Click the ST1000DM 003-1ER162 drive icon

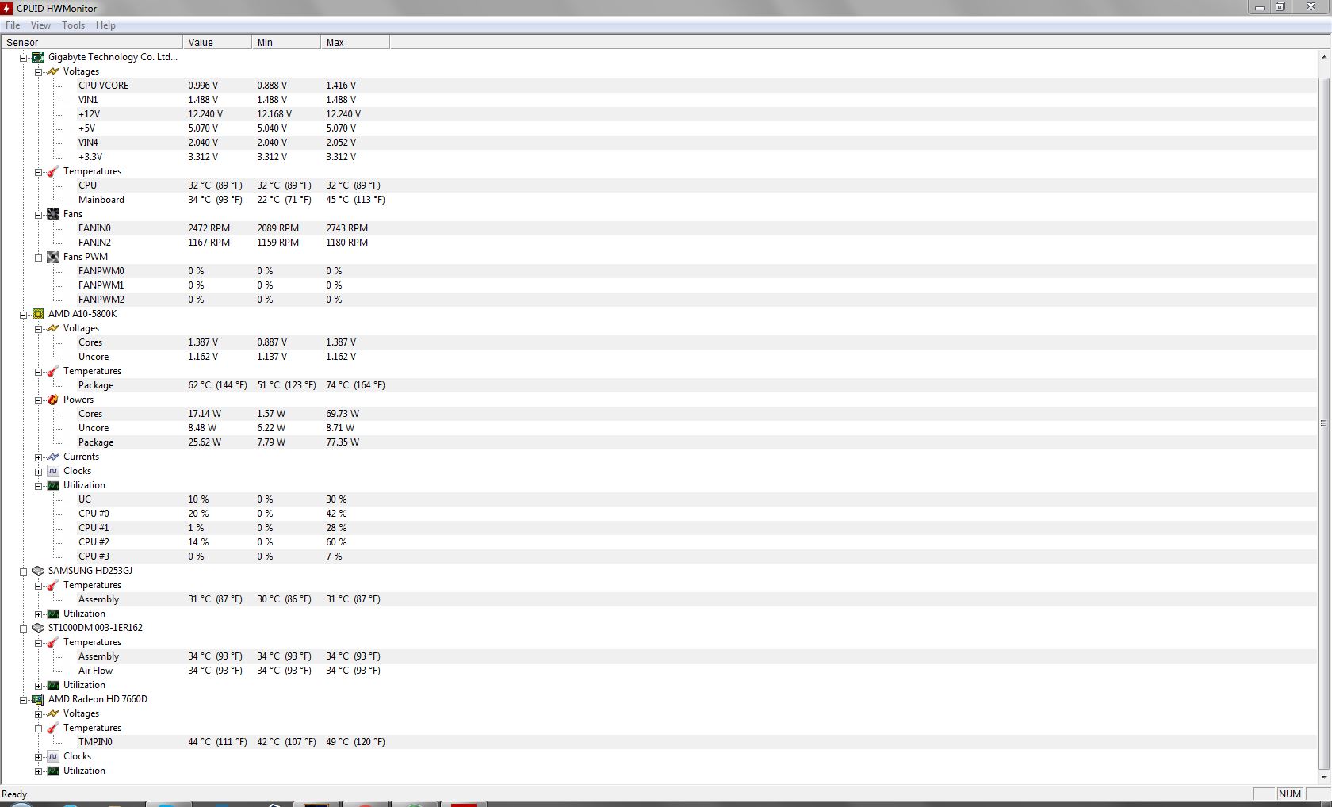coord(38,628)
